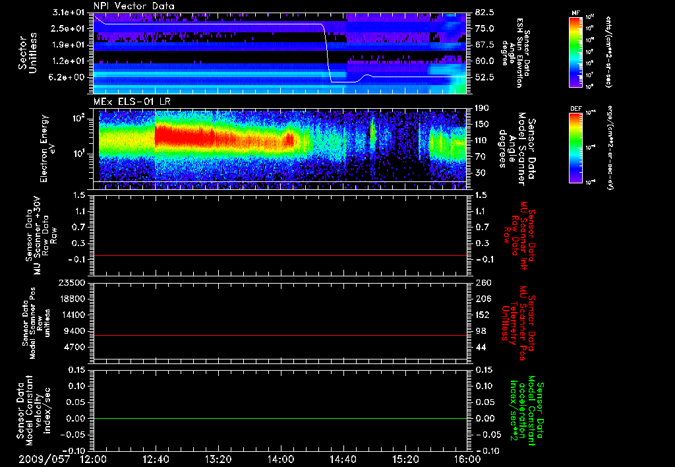675x467 pixels.
Task: Select the 'Electron Energy eV' axis label
Action: 47,148
